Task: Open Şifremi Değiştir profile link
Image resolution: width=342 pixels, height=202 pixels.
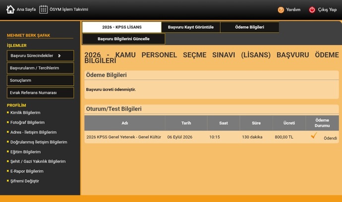Action: click(x=25, y=181)
